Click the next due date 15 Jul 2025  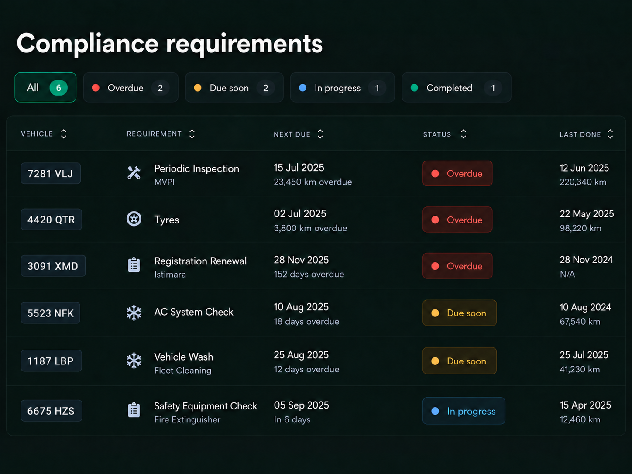pos(299,168)
